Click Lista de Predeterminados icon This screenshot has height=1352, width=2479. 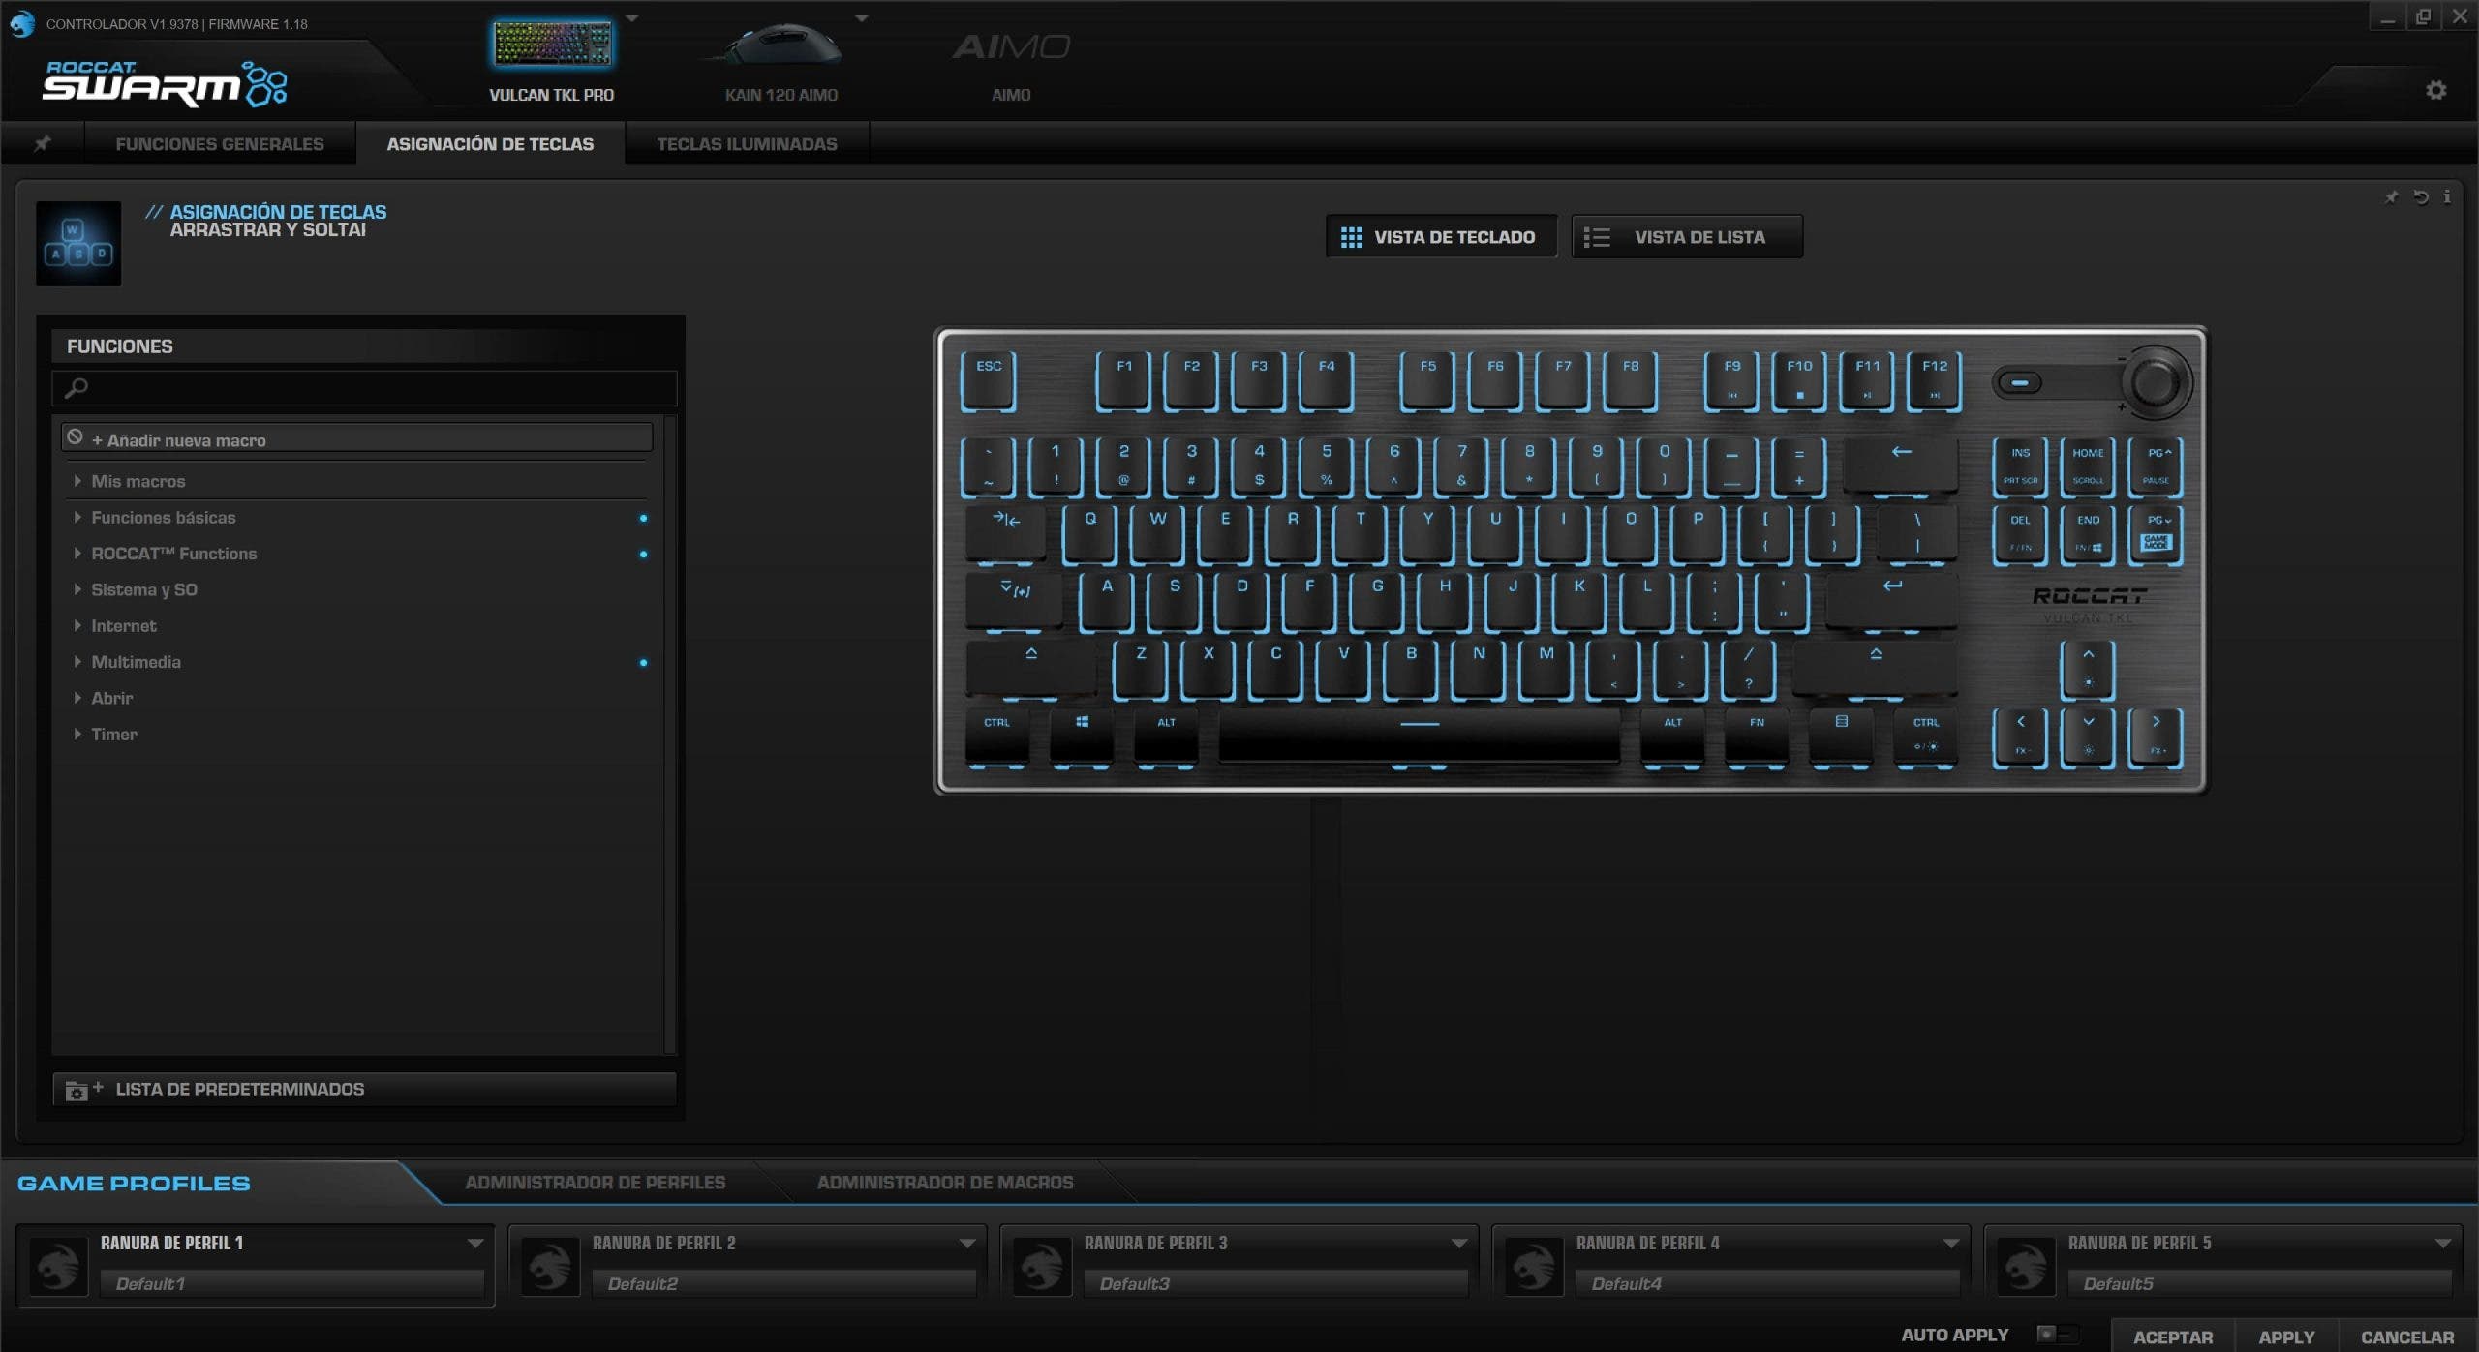click(x=78, y=1091)
